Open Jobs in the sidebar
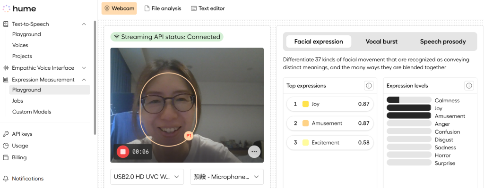Viewport: 484px width, 188px height. 17,101
